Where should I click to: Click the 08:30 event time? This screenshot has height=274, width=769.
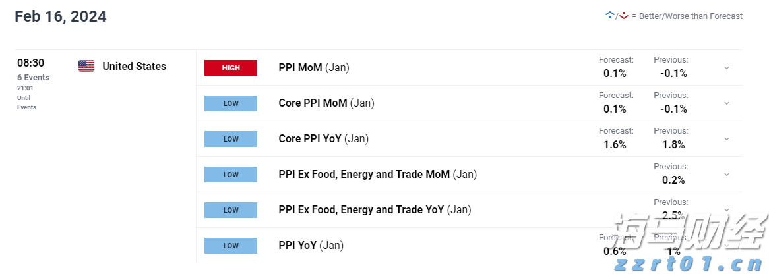click(x=30, y=63)
